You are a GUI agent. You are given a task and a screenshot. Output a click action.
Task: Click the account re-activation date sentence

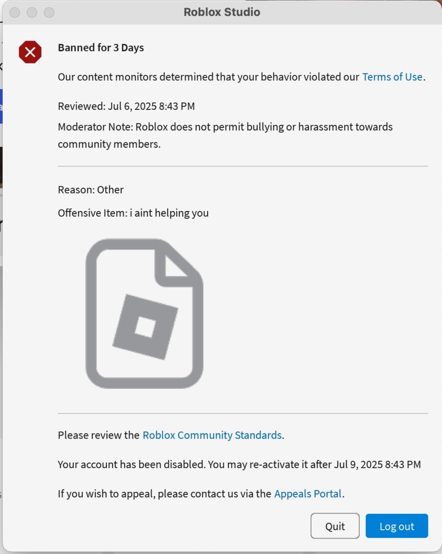pyautogui.click(x=239, y=464)
